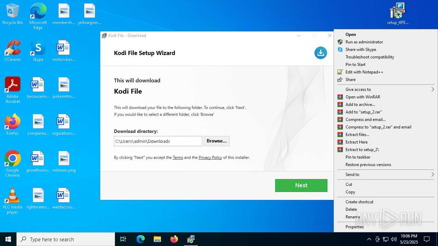The image size is (438, 246).
Task: Select the VLC media player desktop icon
Action: [x=12, y=201]
